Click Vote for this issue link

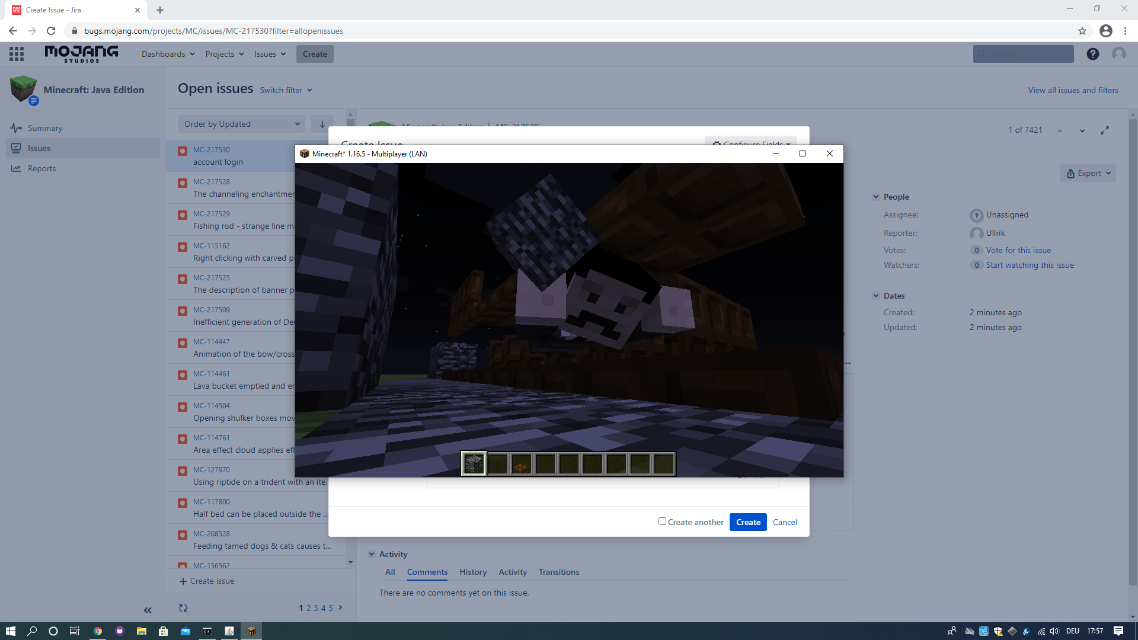tap(1018, 250)
